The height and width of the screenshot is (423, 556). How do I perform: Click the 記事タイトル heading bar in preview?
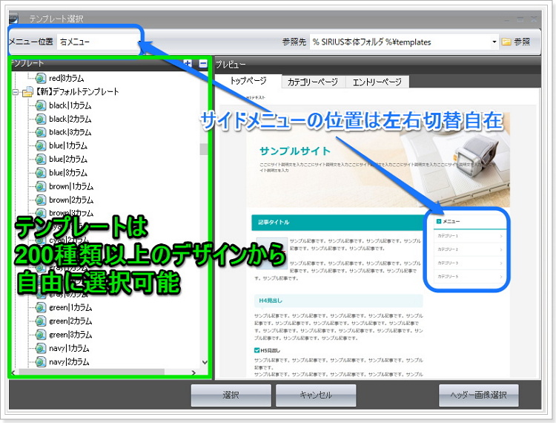coord(337,223)
